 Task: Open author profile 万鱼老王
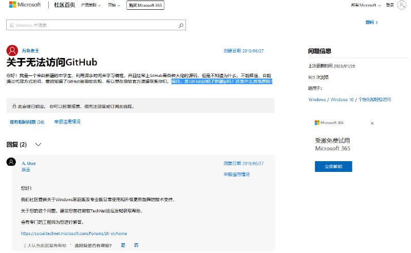[30, 51]
